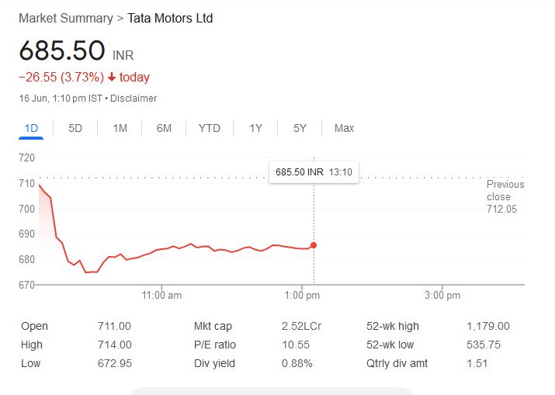Click the red price marker dot

point(314,245)
